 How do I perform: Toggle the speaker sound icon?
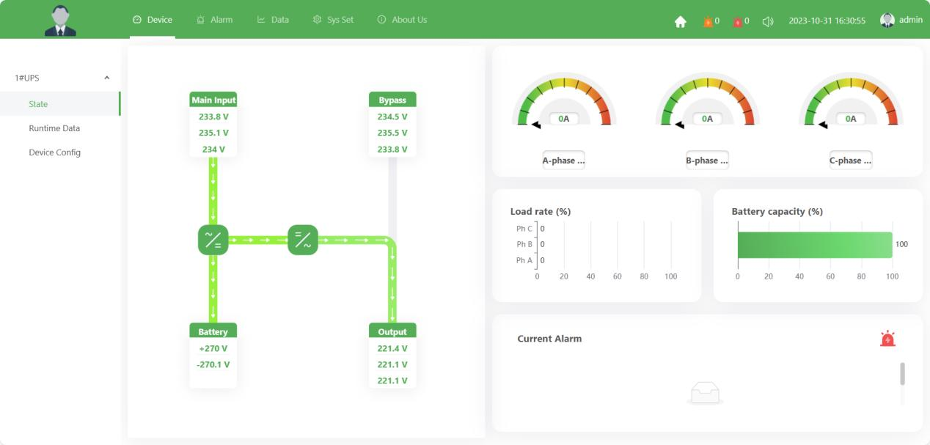tap(768, 21)
